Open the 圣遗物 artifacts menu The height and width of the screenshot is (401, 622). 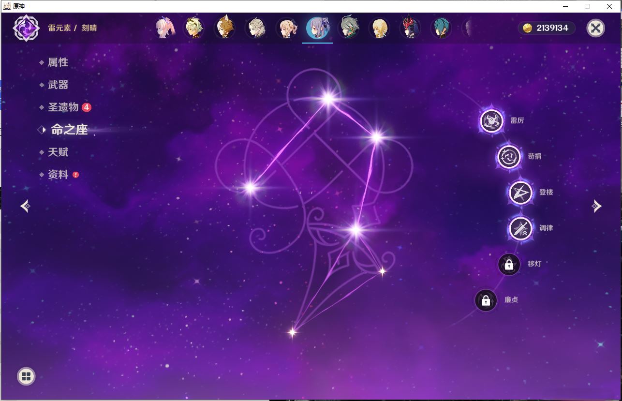click(x=63, y=107)
